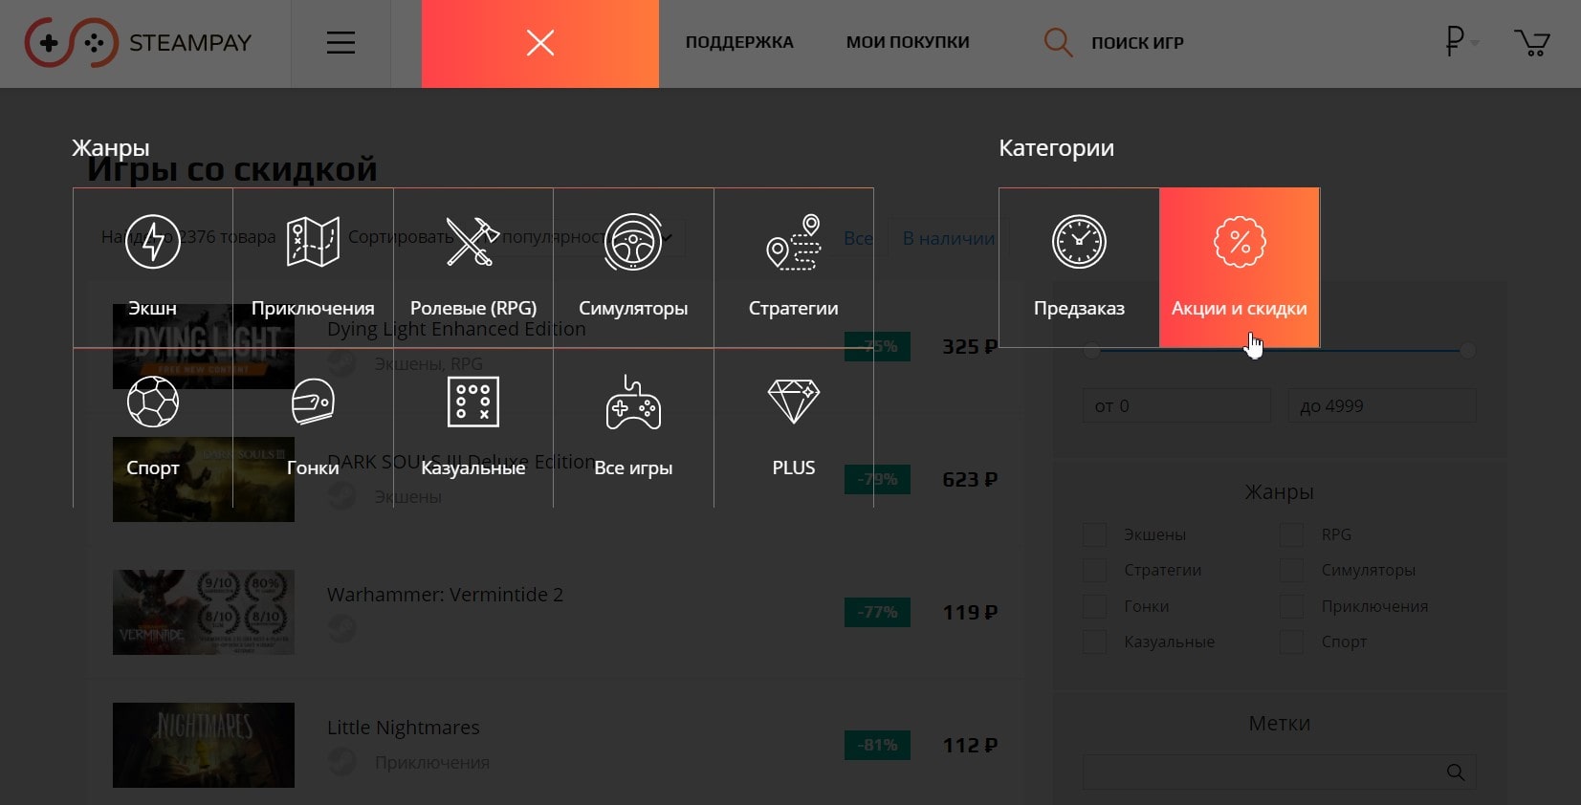The image size is (1581, 805).
Task: Check the RPG genre checkbox
Action: coord(1292,534)
